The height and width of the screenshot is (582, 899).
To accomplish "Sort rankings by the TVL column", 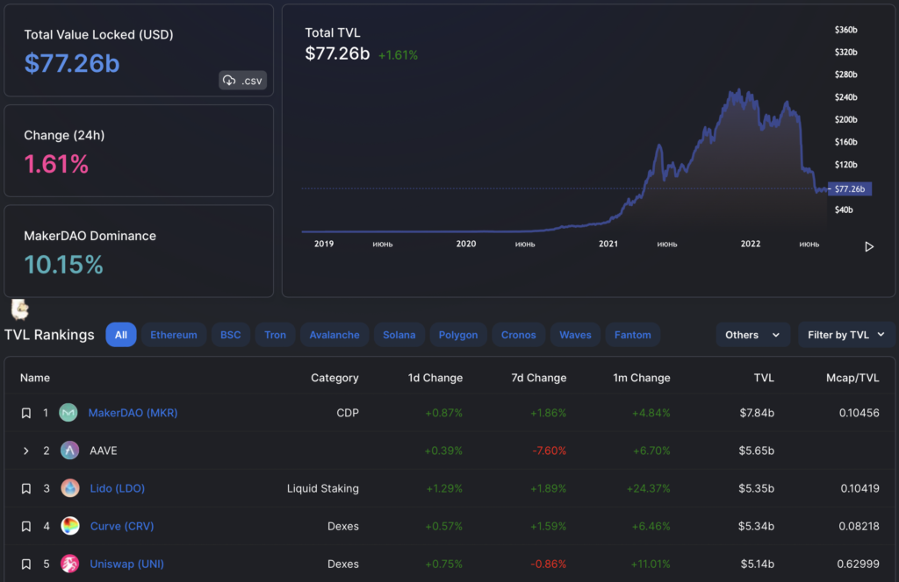I will point(763,378).
